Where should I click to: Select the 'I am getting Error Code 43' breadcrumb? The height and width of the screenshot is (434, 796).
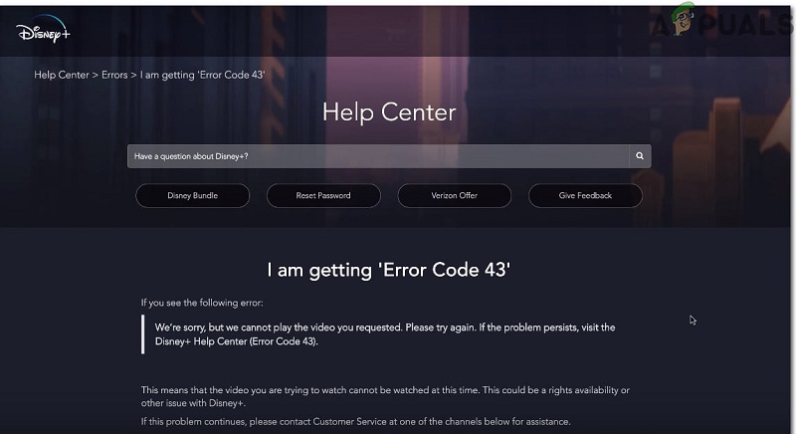pos(202,75)
